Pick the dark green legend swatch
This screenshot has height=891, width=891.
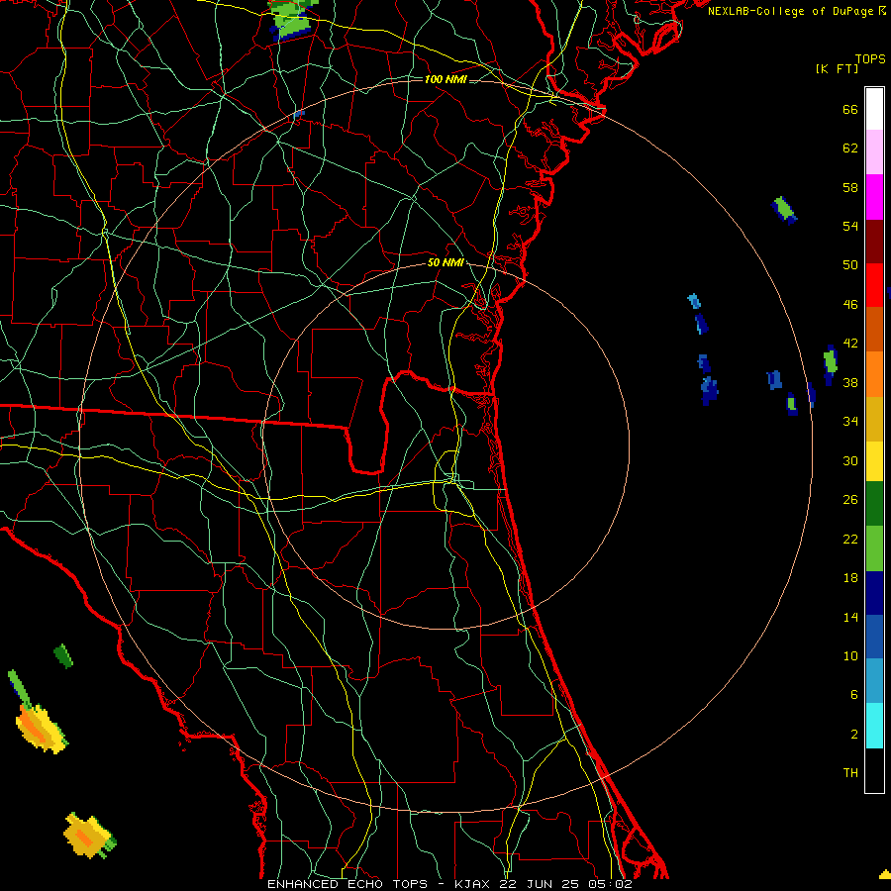pyautogui.click(x=874, y=504)
